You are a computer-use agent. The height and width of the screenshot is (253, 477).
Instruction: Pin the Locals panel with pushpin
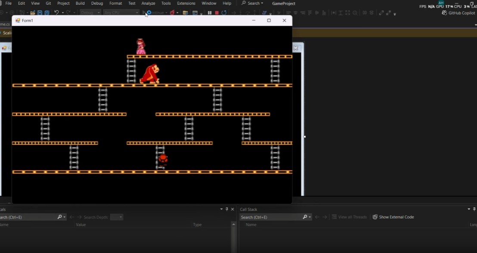(x=227, y=209)
